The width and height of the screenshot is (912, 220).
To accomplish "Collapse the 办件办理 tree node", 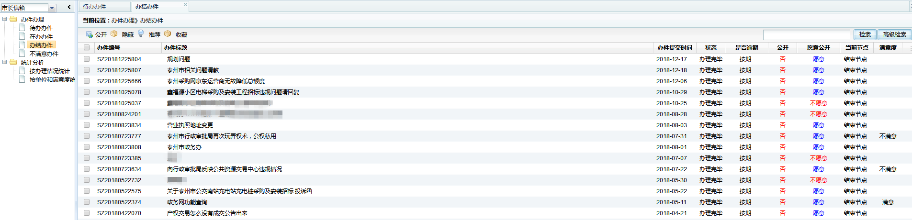I will click(x=5, y=19).
